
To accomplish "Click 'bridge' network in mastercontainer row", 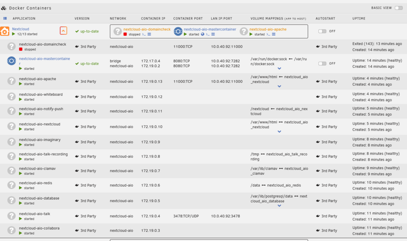I will click(x=115, y=61).
